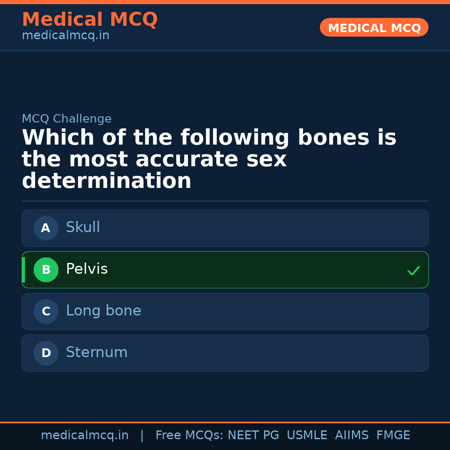Select answer option Sternum

point(225,353)
